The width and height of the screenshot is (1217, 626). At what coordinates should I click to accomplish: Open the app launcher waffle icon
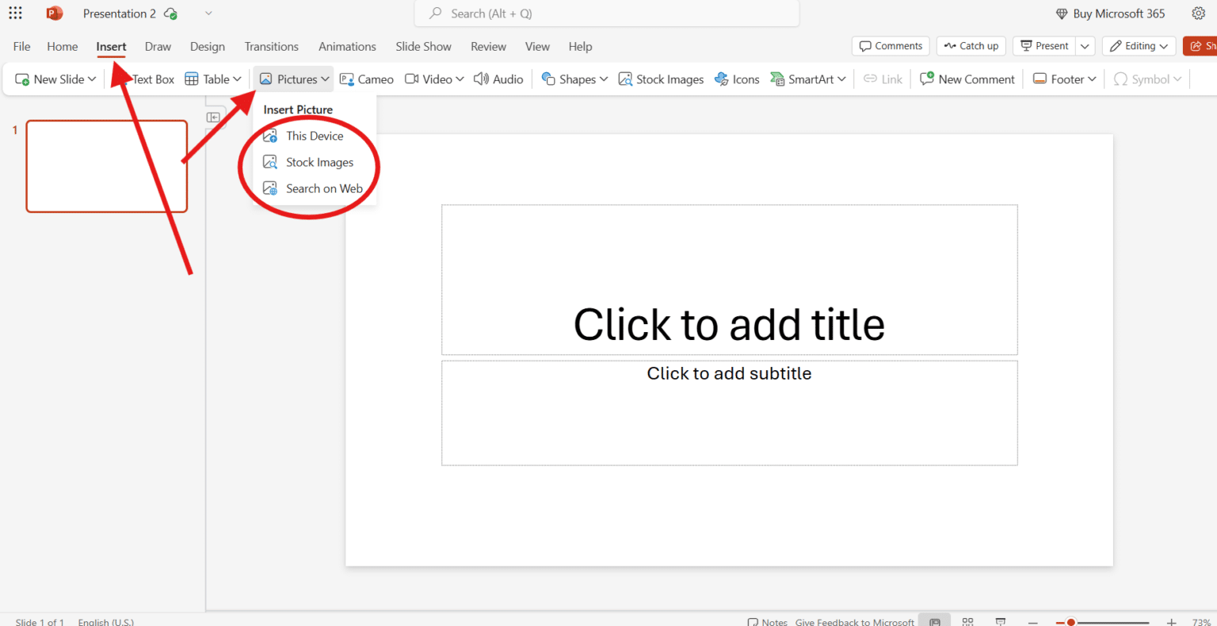pyautogui.click(x=15, y=13)
